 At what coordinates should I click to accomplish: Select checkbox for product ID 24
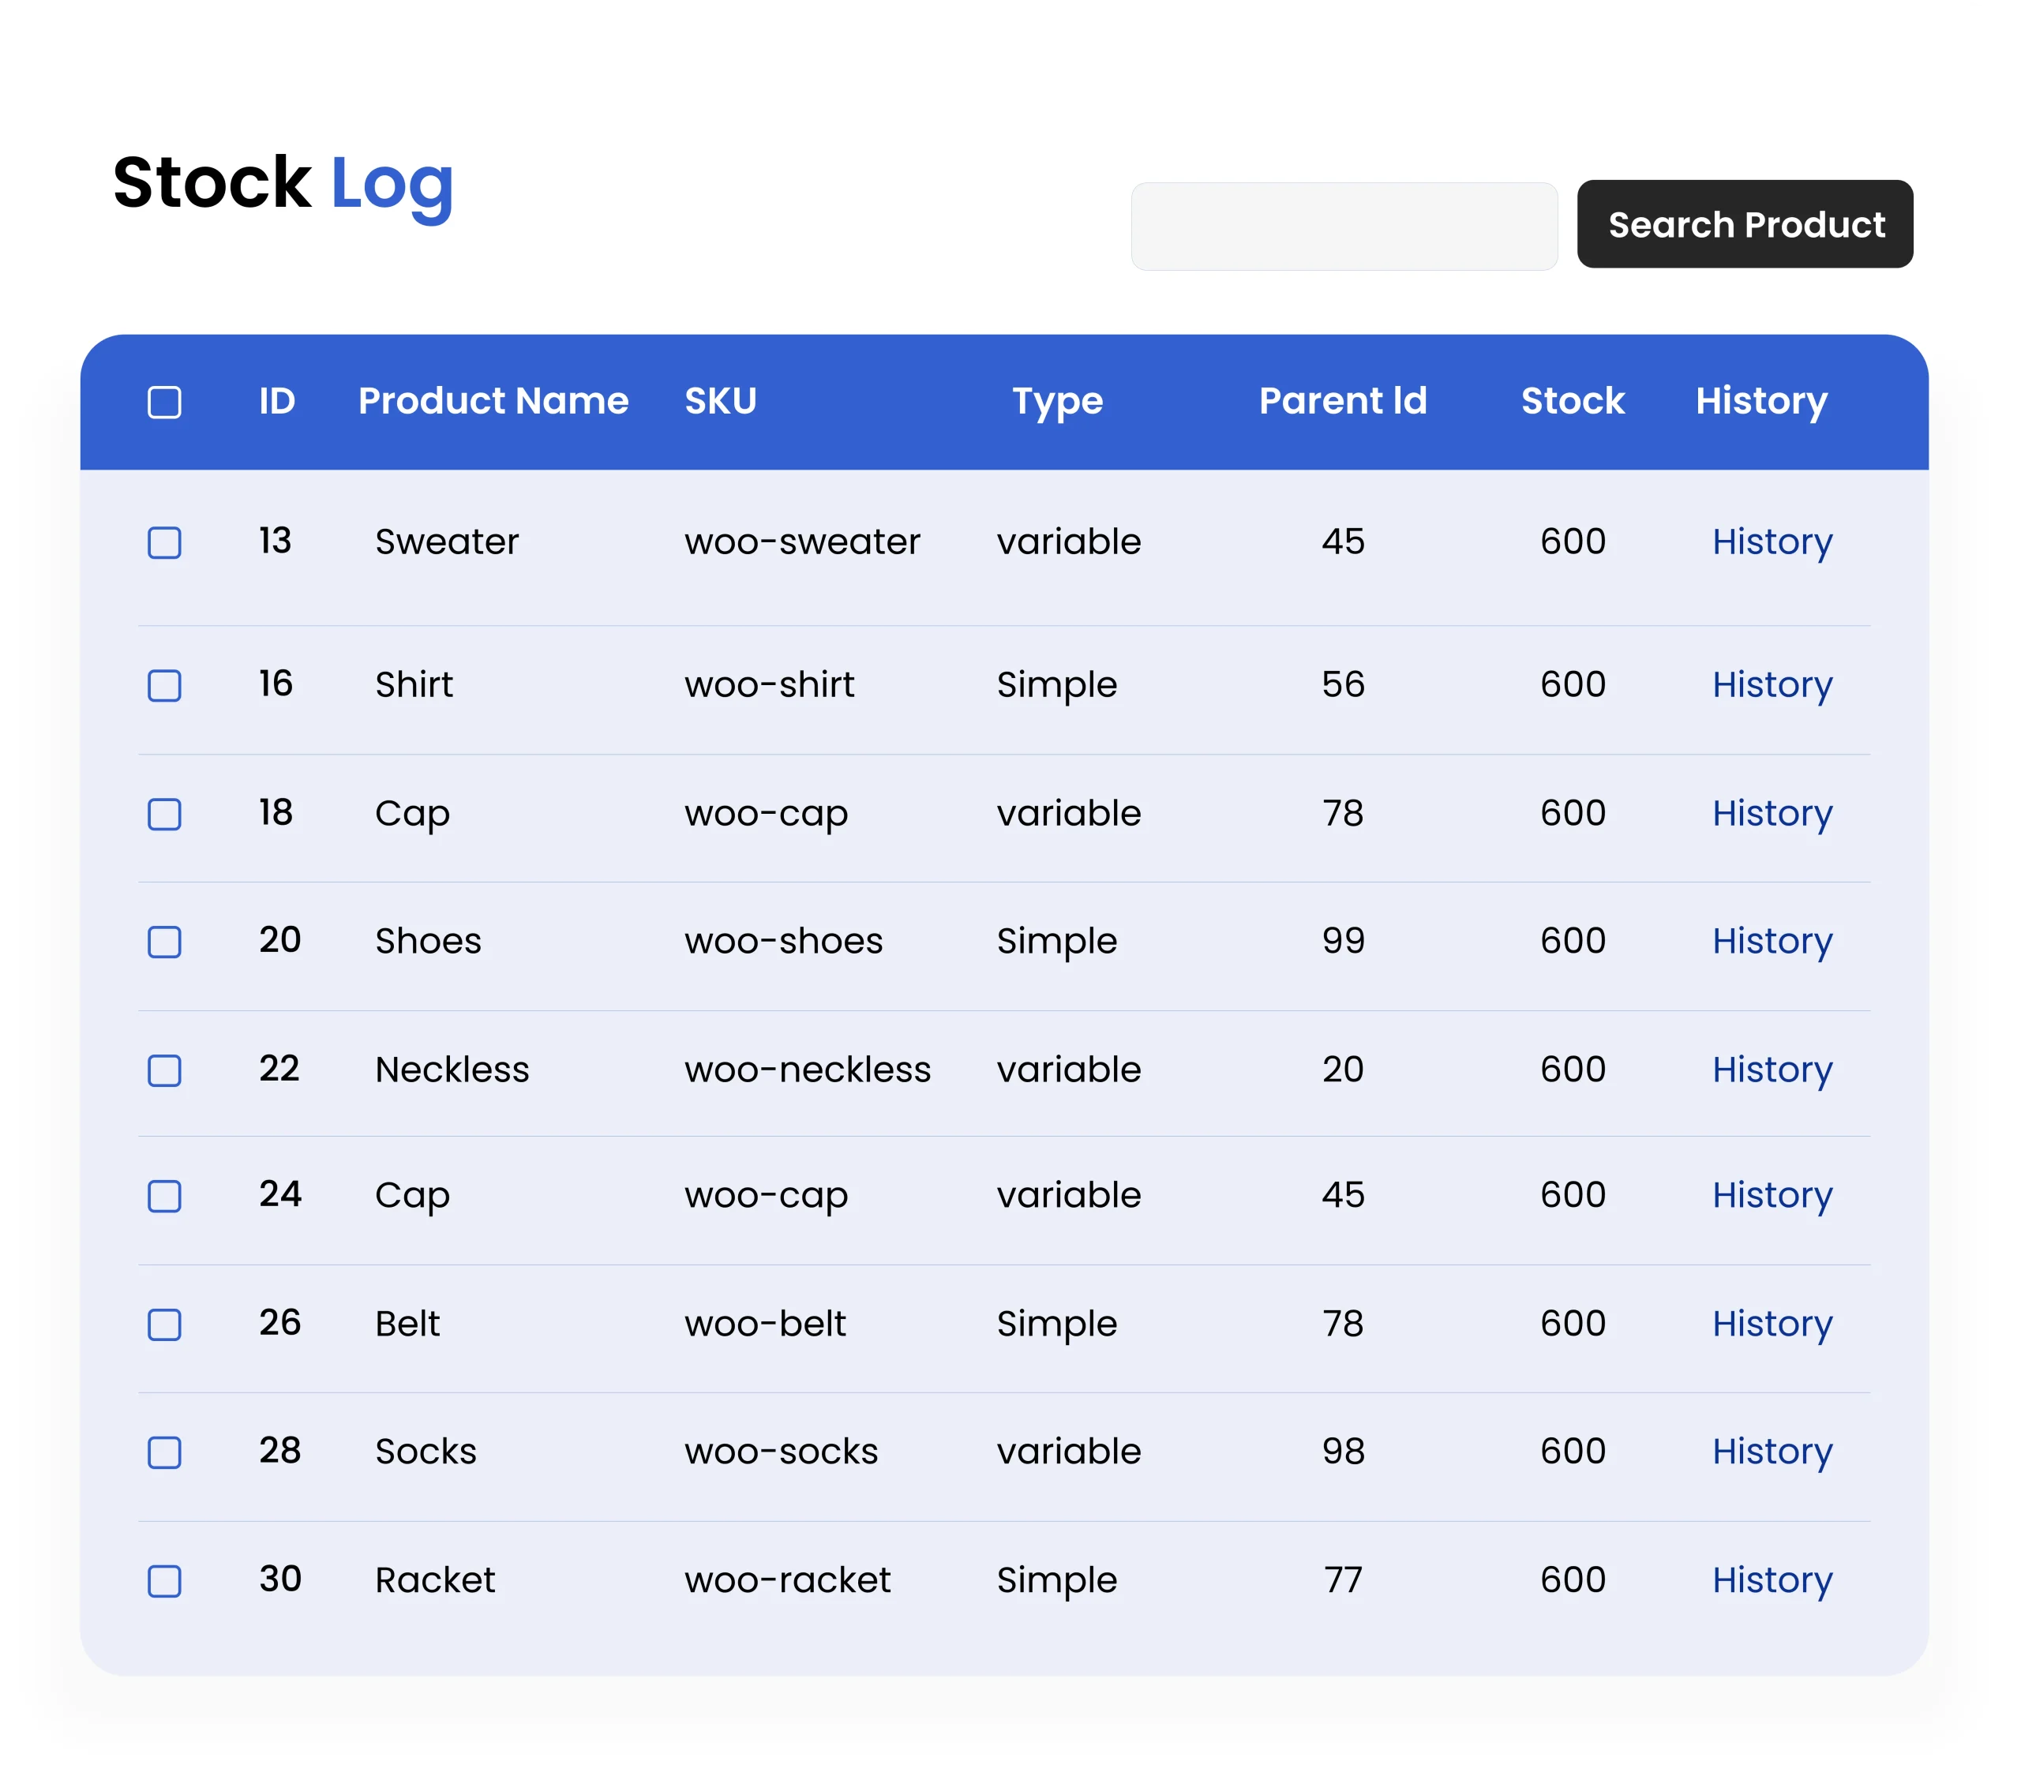[164, 1196]
